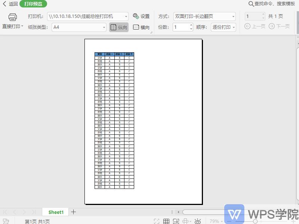This screenshot has height=224, width=299.
Task: Open the 设置 printer settings
Action: [141, 16]
